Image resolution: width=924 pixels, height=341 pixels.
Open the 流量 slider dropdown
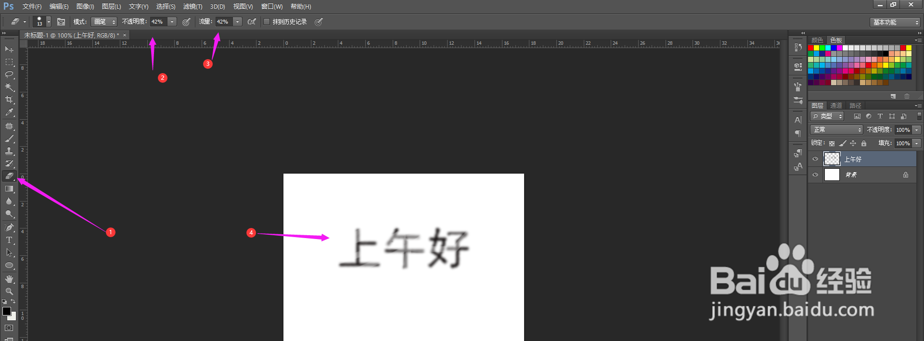click(x=237, y=22)
